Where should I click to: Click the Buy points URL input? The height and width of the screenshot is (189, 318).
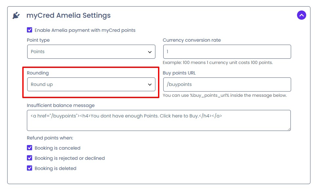pyautogui.click(x=227, y=84)
